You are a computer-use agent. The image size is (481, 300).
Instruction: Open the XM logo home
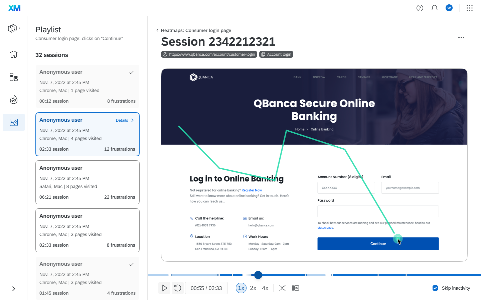(14, 8)
